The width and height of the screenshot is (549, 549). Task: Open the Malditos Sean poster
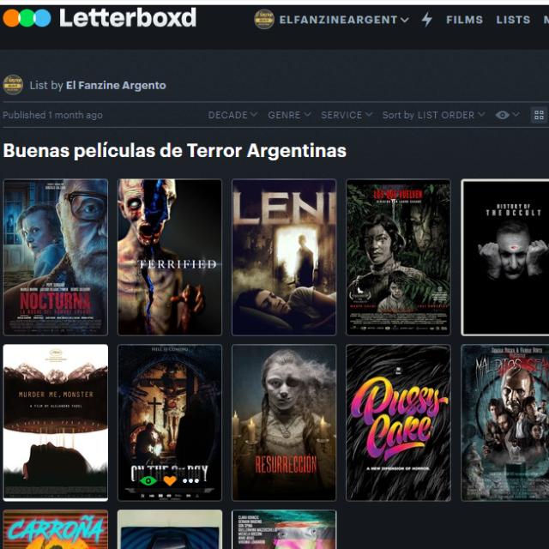505,423
